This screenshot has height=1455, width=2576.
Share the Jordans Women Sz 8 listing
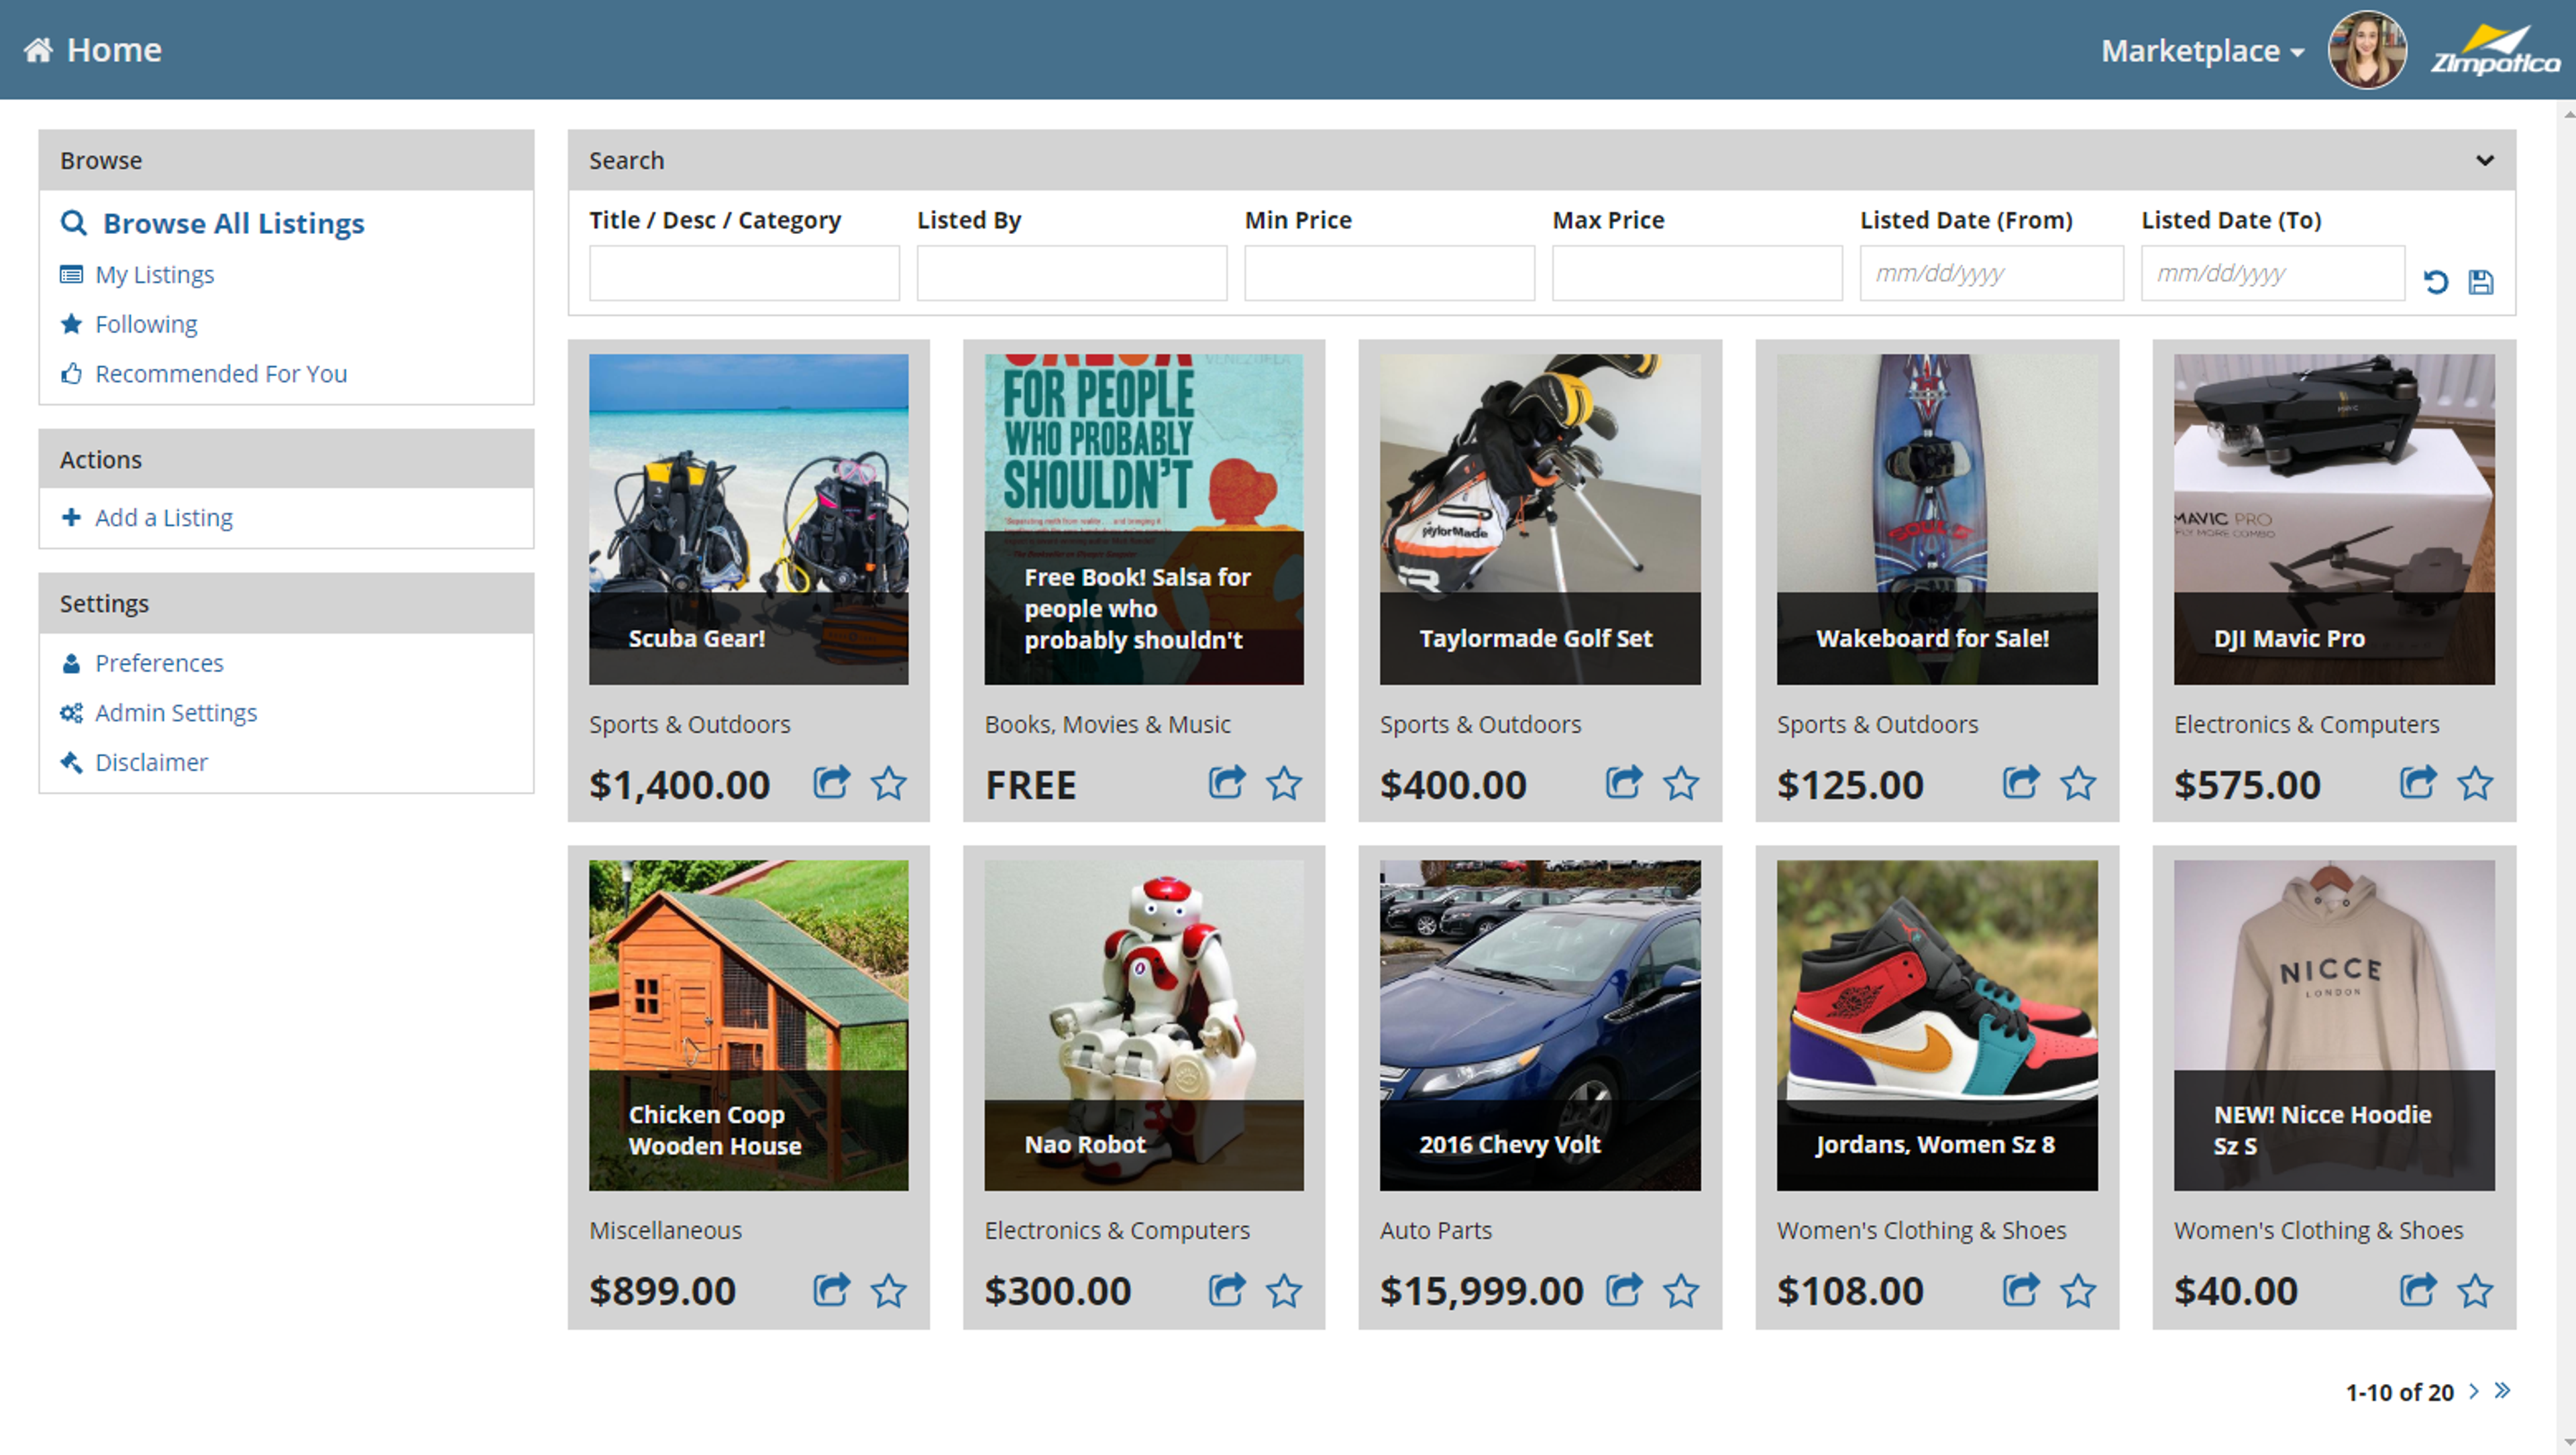2021,1290
